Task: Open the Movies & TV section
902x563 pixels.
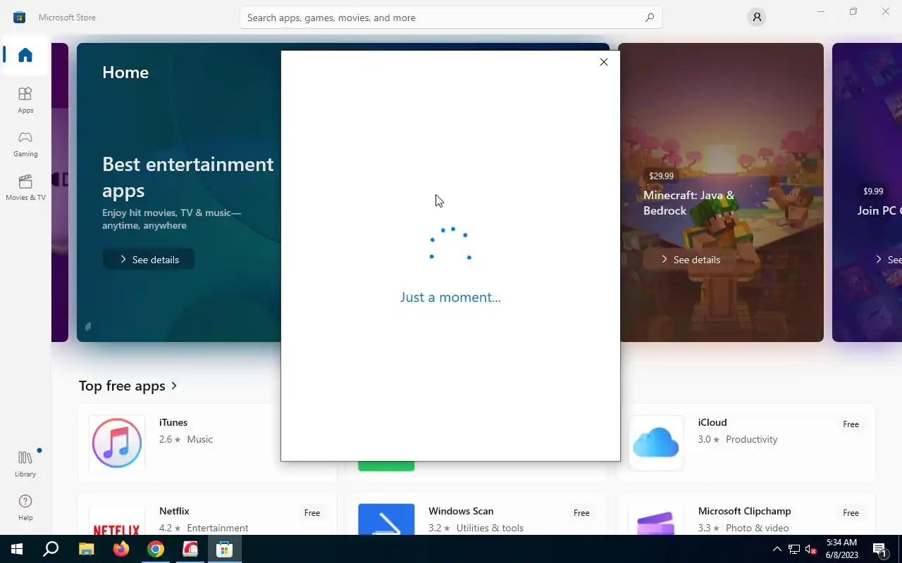Action: coord(25,187)
